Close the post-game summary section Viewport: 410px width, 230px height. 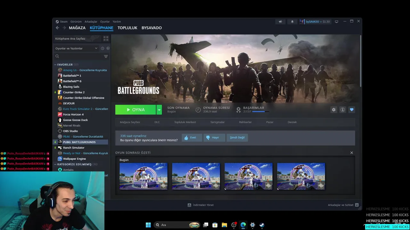(x=351, y=153)
